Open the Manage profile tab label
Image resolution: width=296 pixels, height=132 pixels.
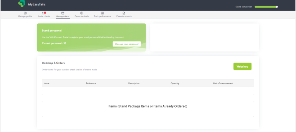click(25, 16)
